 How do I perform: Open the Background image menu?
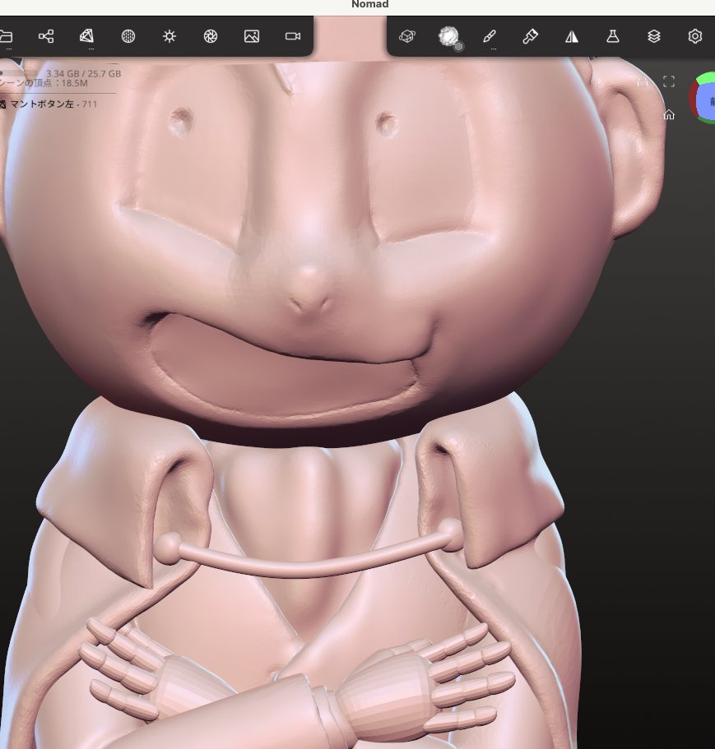click(x=252, y=36)
